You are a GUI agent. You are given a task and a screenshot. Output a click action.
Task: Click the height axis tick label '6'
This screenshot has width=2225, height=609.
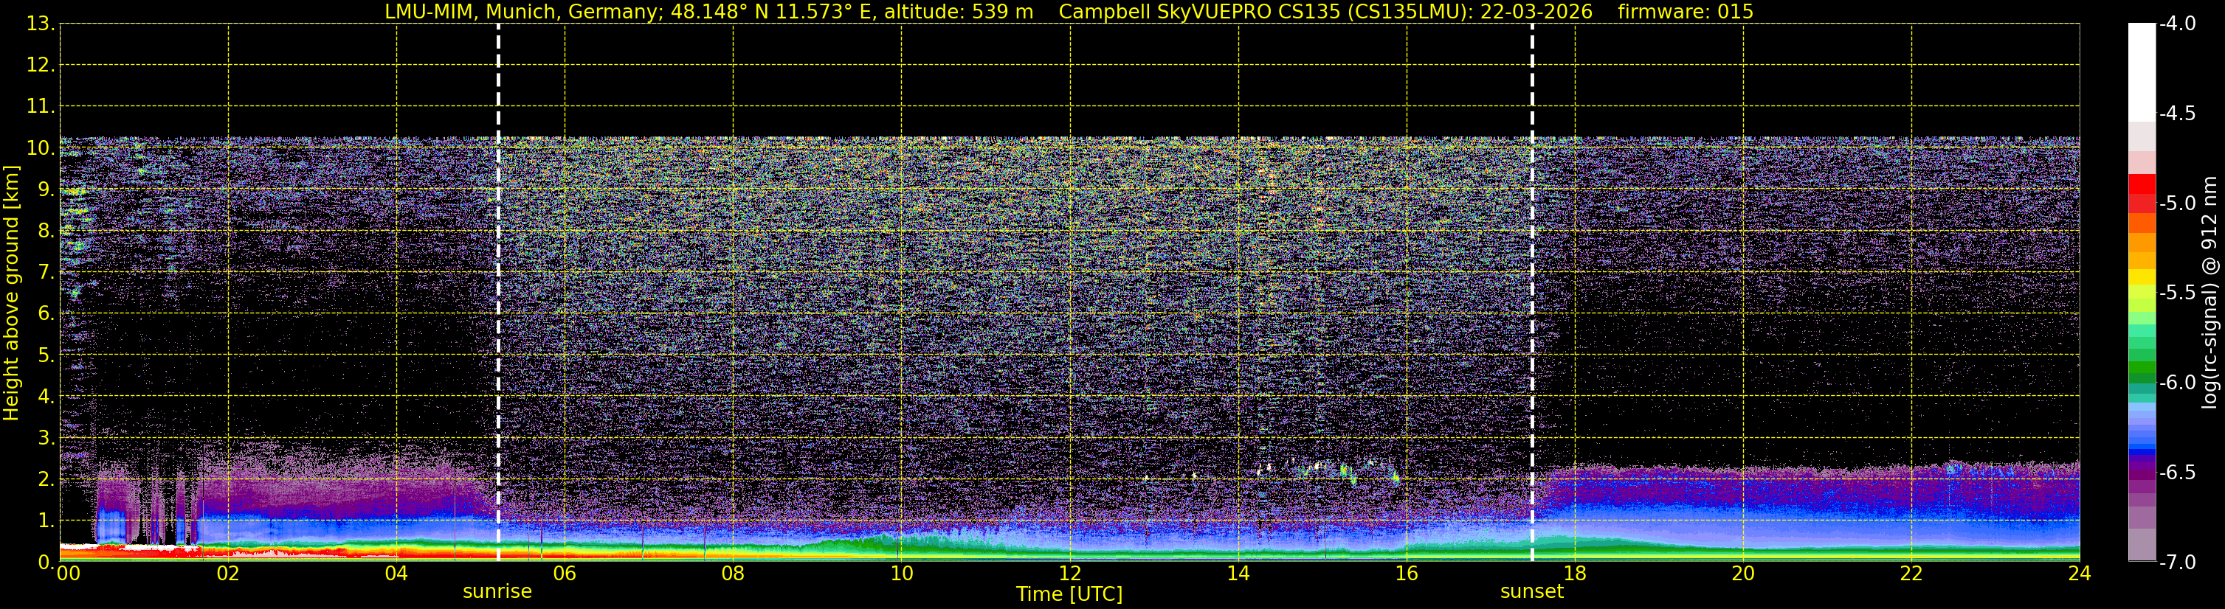click(45, 314)
